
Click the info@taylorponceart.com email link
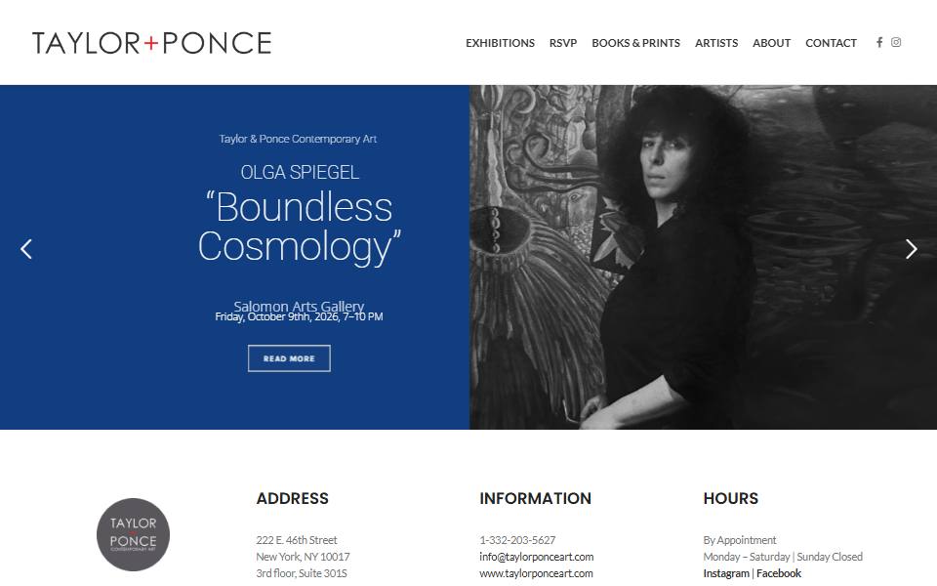click(536, 557)
